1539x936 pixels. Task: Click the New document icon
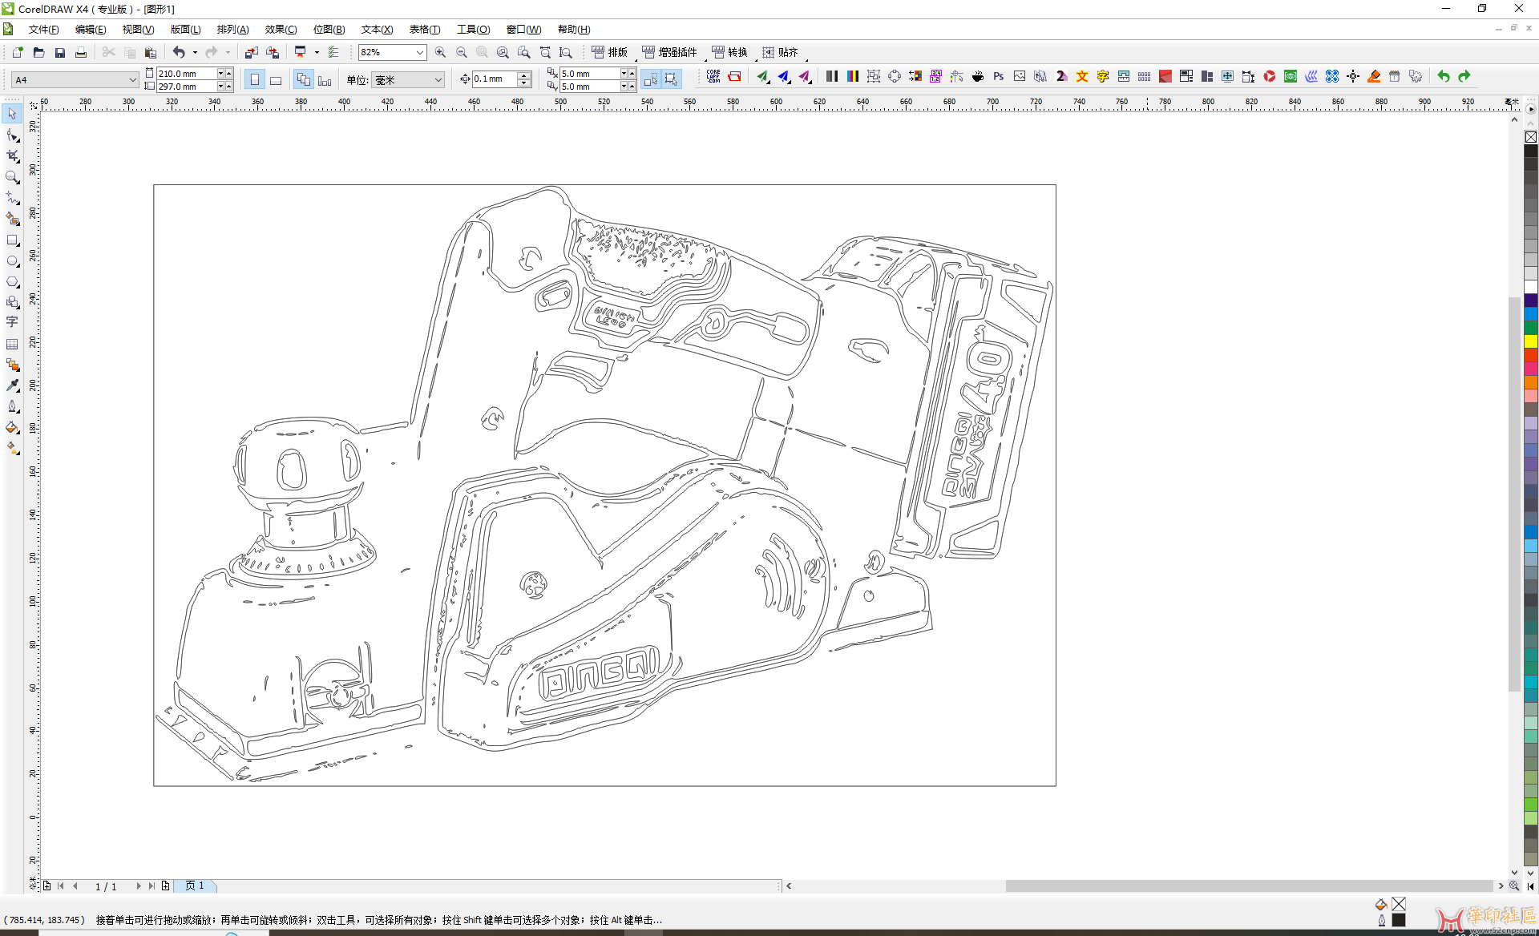18,52
